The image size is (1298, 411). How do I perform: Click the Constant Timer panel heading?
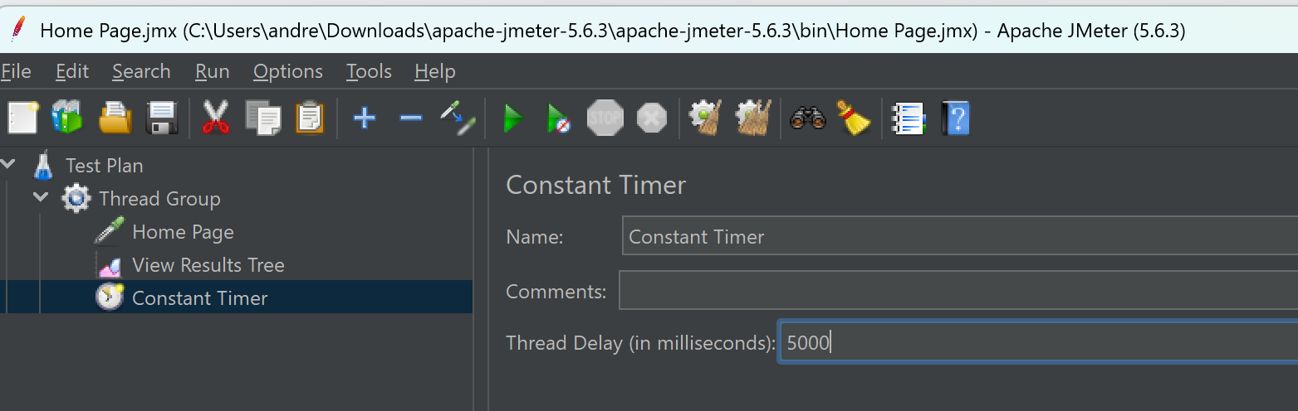point(596,185)
